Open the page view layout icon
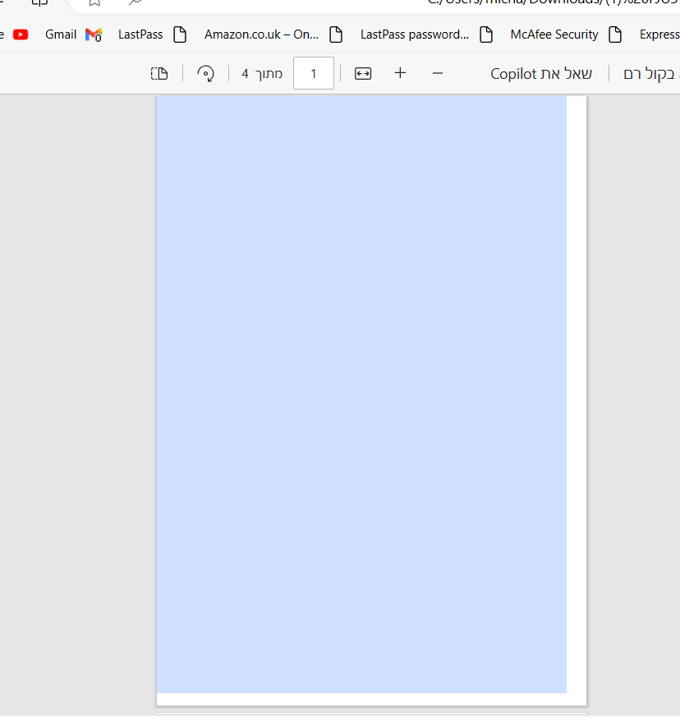This screenshot has width=680, height=717. click(x=159, y=73)
